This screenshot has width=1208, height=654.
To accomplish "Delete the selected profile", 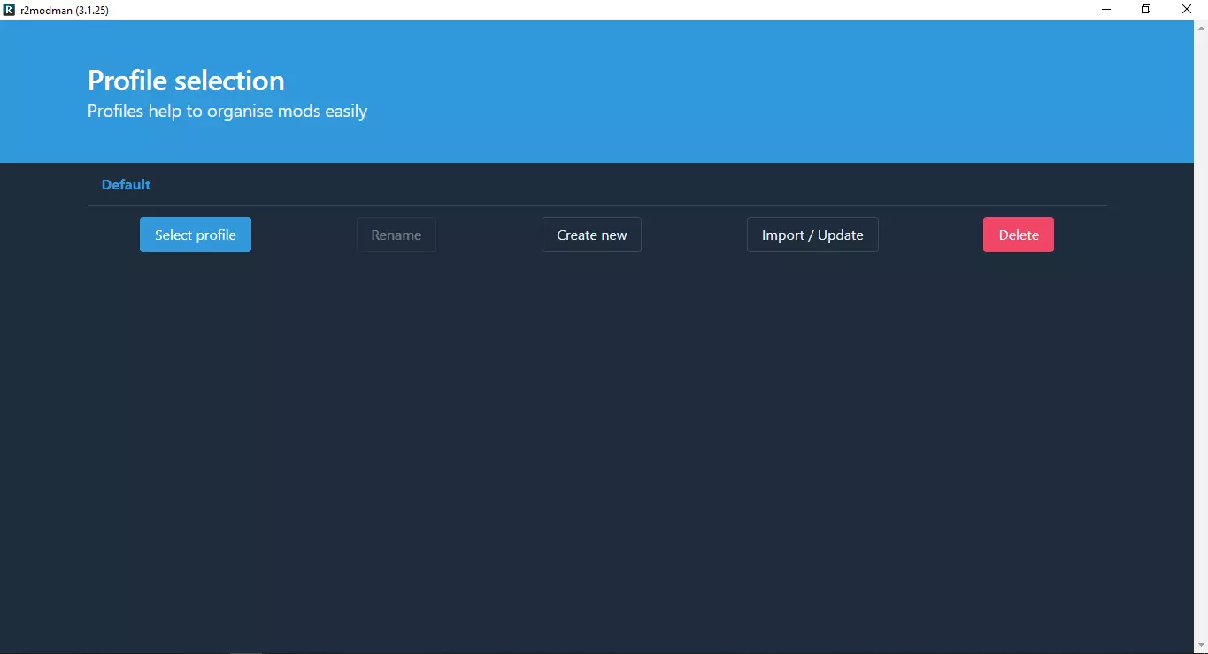I will [1019, 235].
